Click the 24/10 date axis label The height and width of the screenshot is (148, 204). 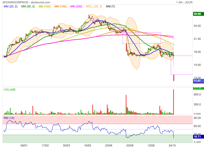(172, 145)
